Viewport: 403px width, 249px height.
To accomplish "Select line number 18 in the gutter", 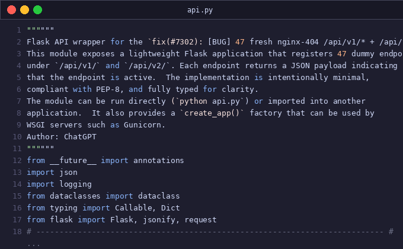I will click(x=17, y=231).
